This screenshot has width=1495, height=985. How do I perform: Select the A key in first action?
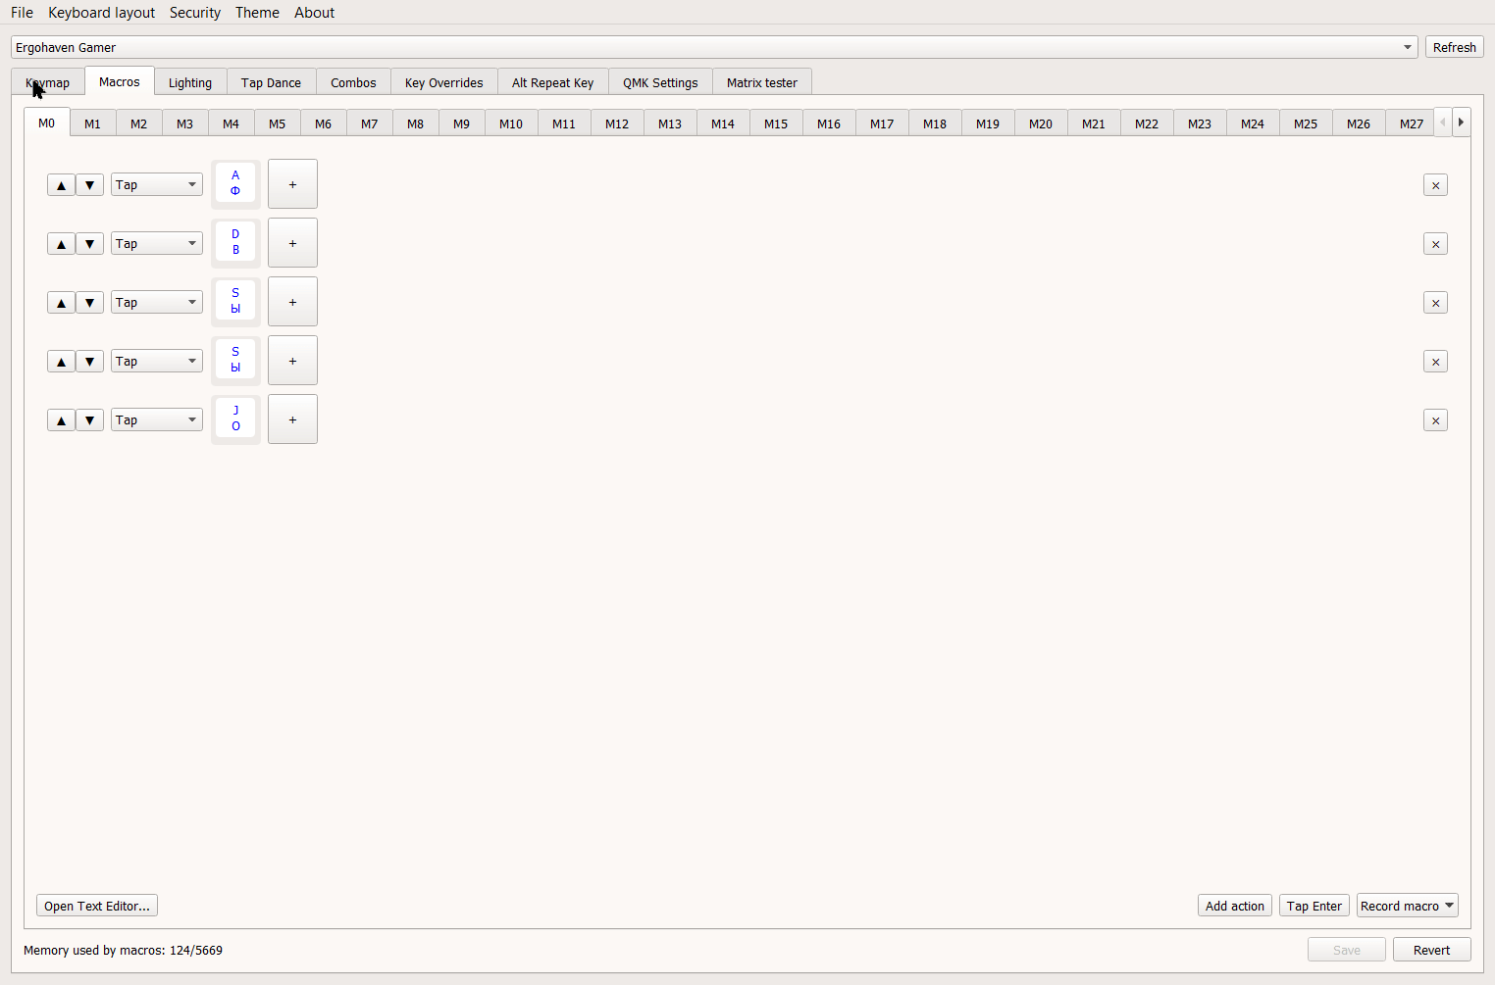[235, 183]
